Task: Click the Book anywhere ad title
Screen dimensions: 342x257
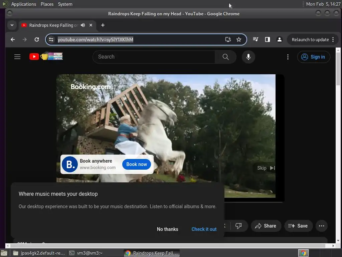Action: point(96,161)
